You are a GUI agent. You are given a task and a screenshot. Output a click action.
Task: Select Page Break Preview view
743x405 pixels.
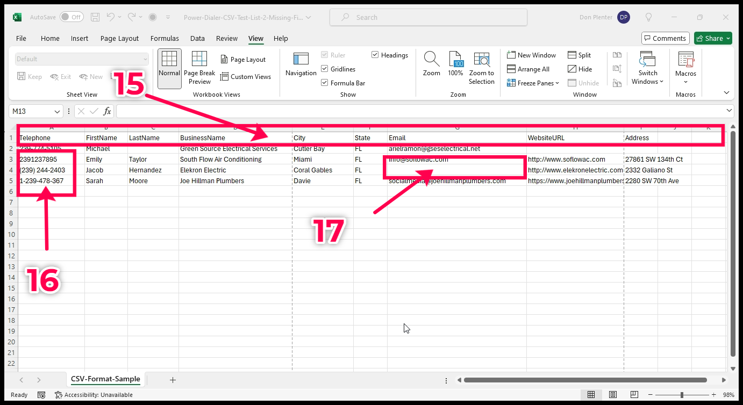199,68
